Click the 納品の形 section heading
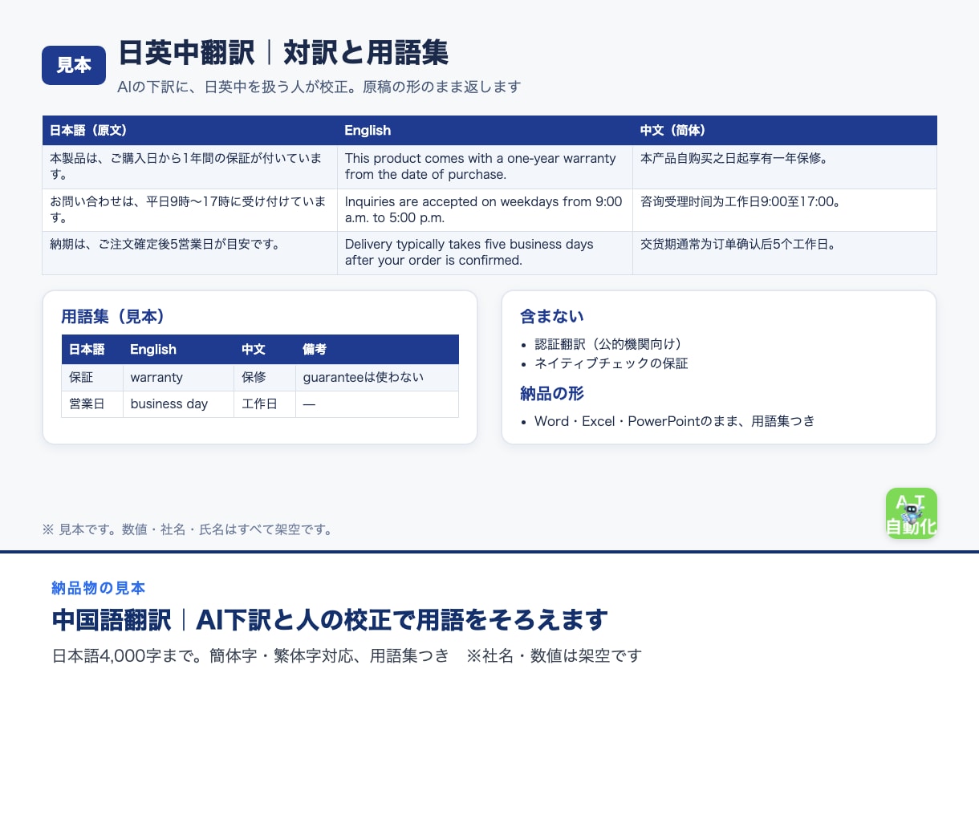The width and height of the screenshot is (979, 815). click(x=552, y=394)
